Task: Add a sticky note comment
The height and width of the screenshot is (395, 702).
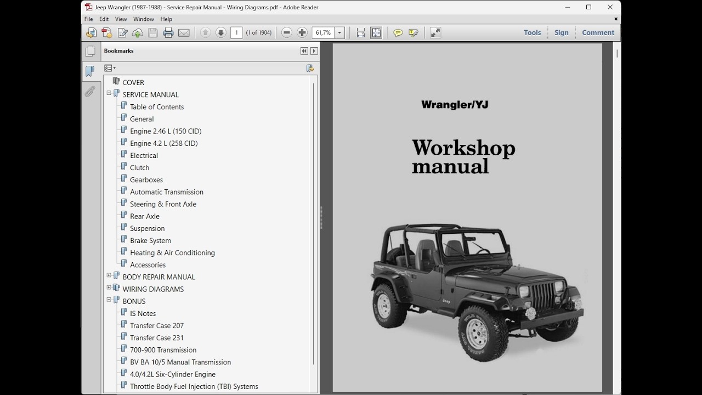Action: tap(398, 33)
